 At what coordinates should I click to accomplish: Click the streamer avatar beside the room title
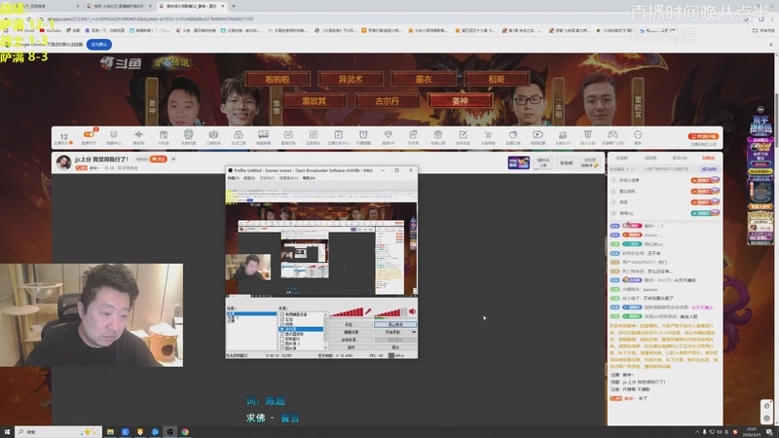pyautogui.click(x=63, y=163)
